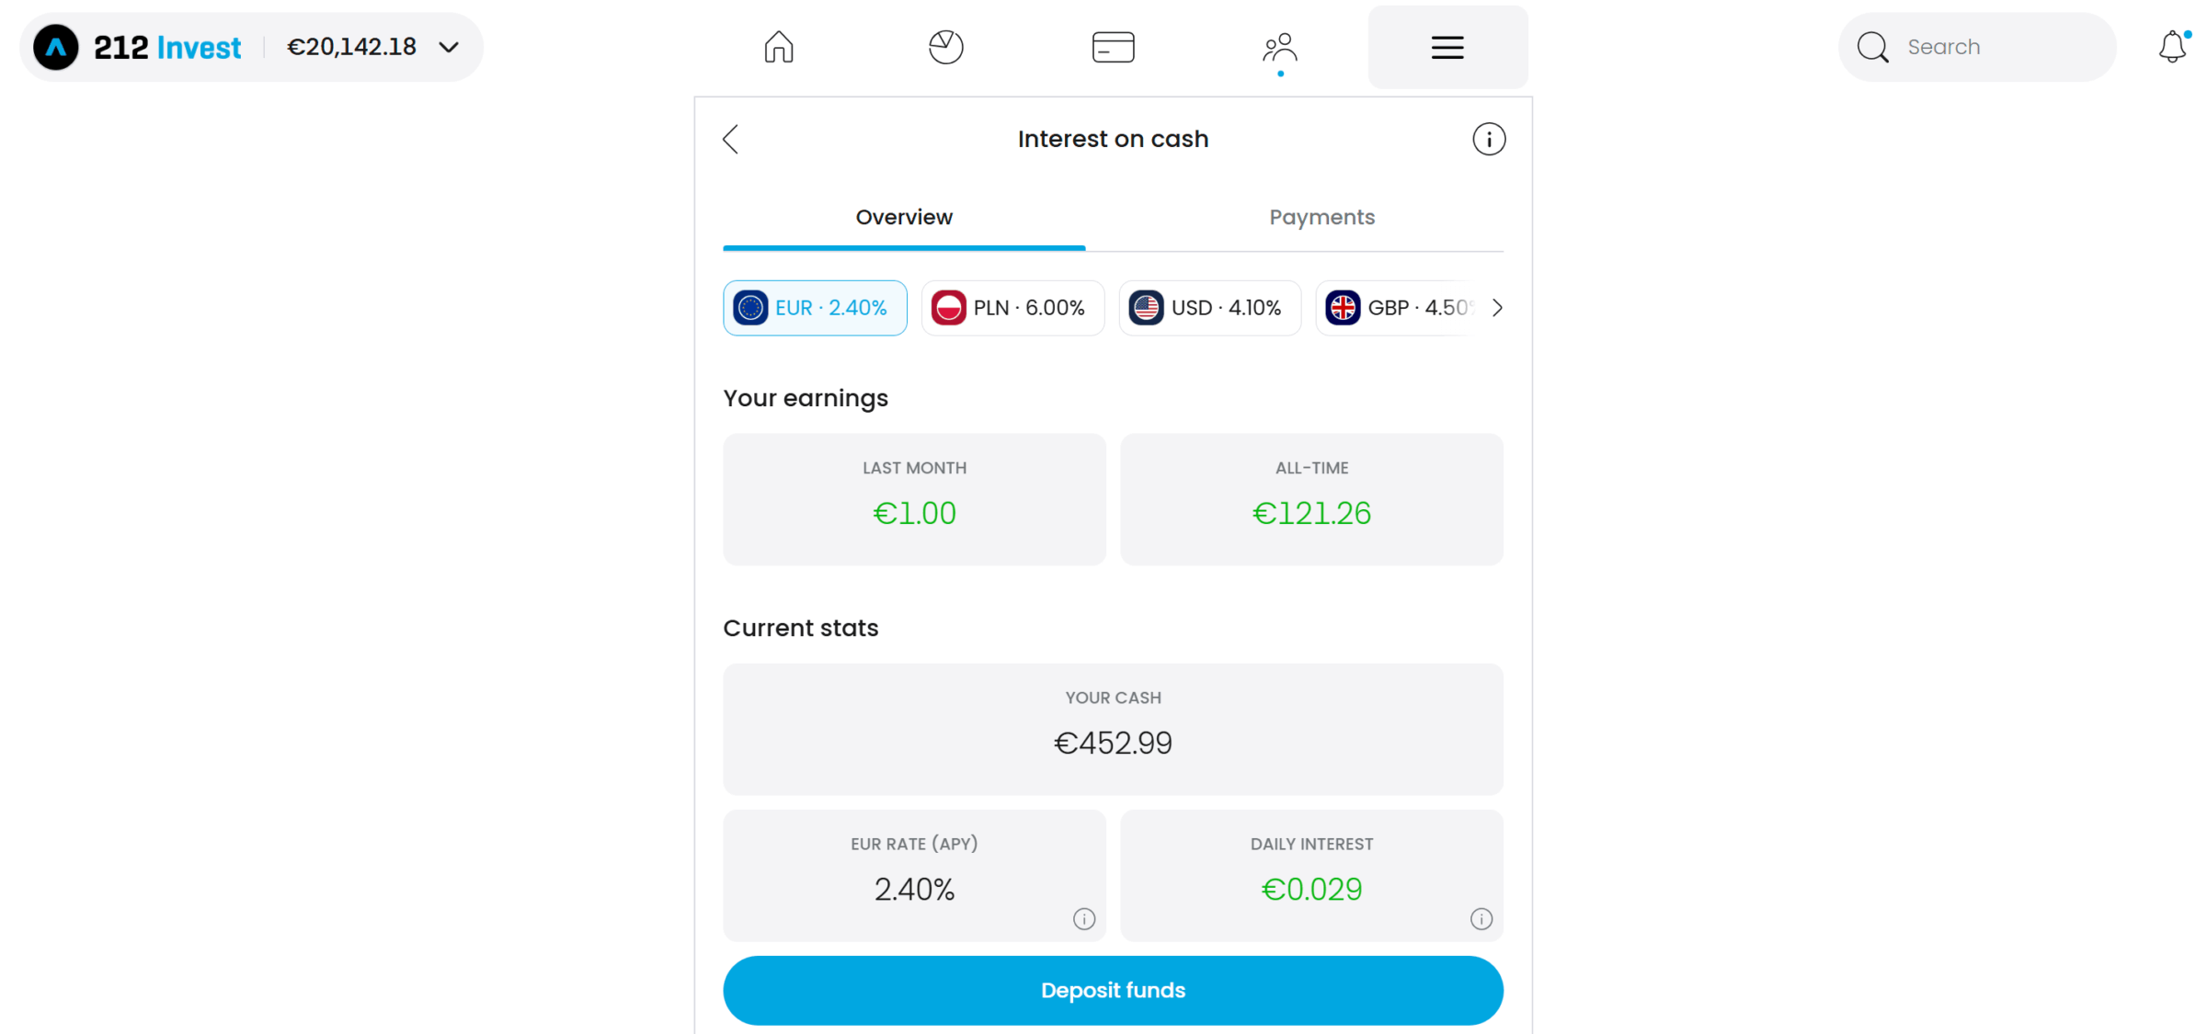Go back with the left arrow

tap(731, 139)
